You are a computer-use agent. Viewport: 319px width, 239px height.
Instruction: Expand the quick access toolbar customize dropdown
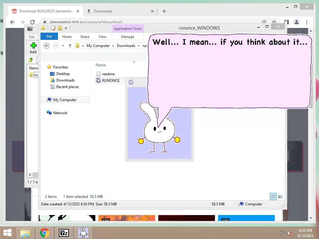click(66, 28)
